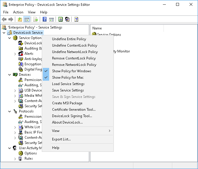Collapse the Protocols tree node
198x169 pixels.
coord(10,111)
